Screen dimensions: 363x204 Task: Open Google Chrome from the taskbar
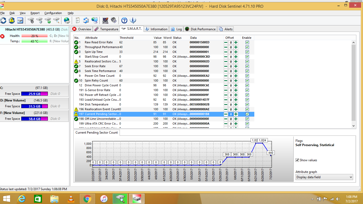(x=87, y=199)
